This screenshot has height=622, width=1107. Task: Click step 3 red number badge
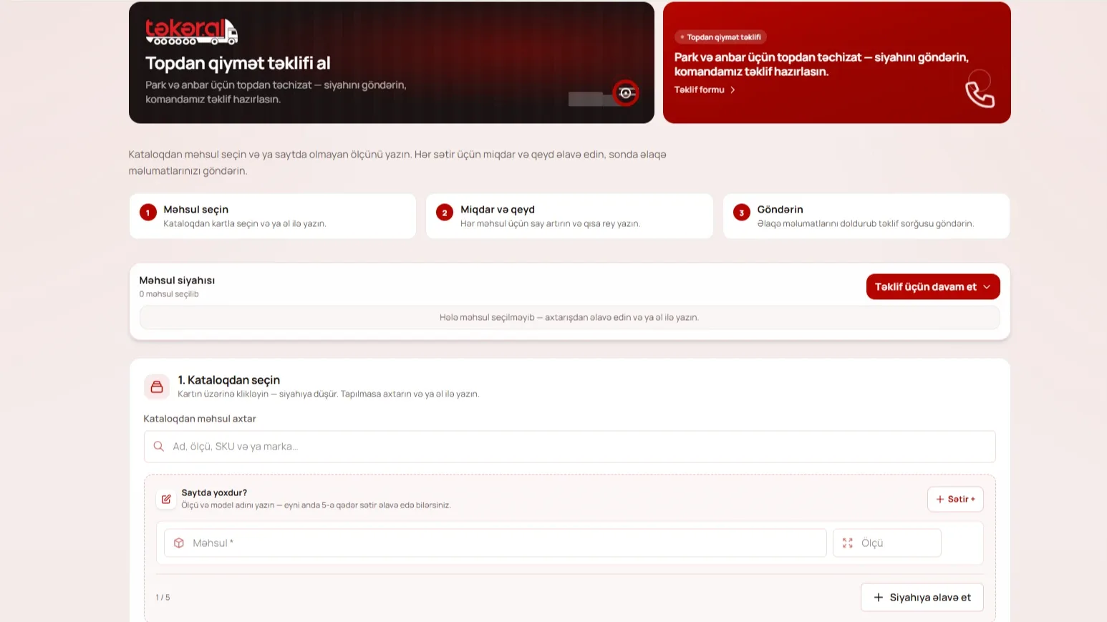tap(742, 213)
